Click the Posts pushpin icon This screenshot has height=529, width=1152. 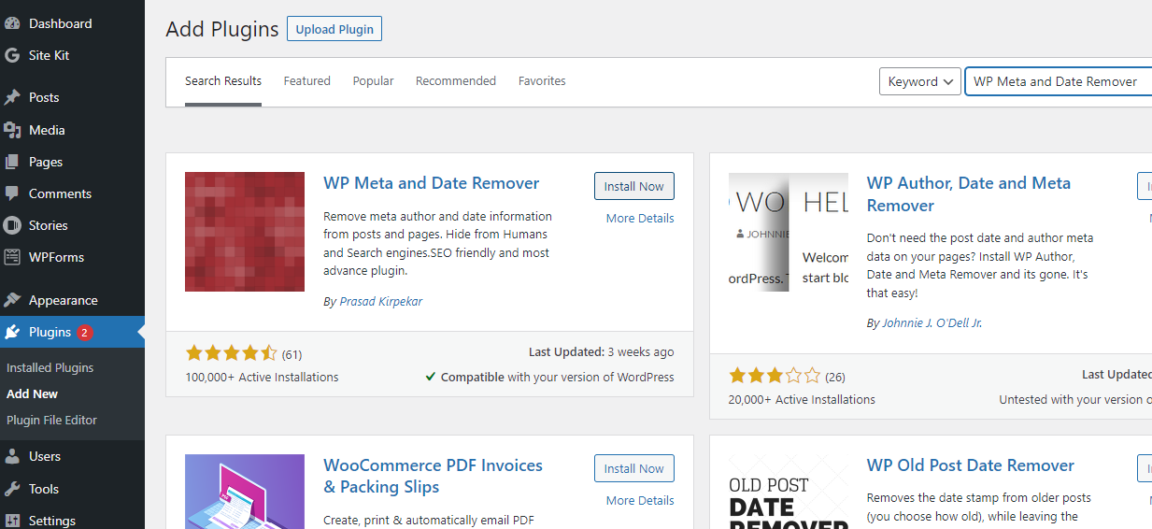point(12,97)
